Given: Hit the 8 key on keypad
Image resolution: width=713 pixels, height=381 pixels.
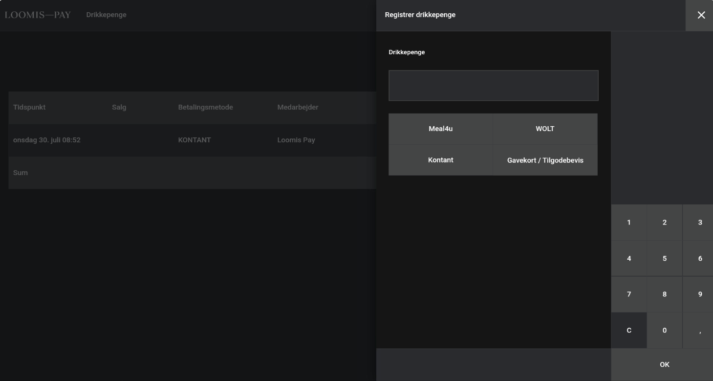Looking at the screenshot, I should [x=664, y=294].
